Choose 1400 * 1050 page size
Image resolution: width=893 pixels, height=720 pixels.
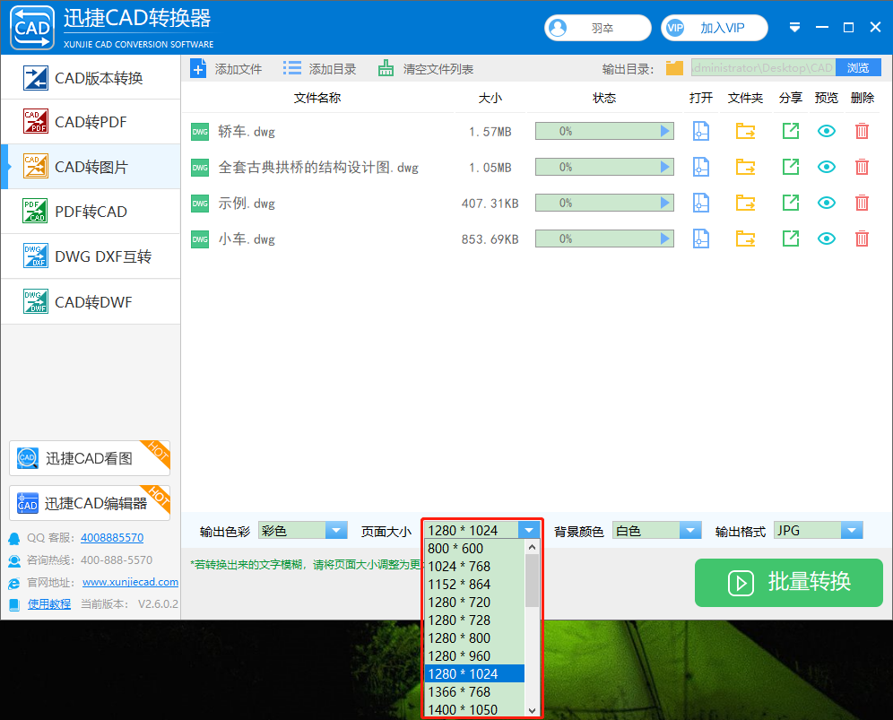point(474,710)
